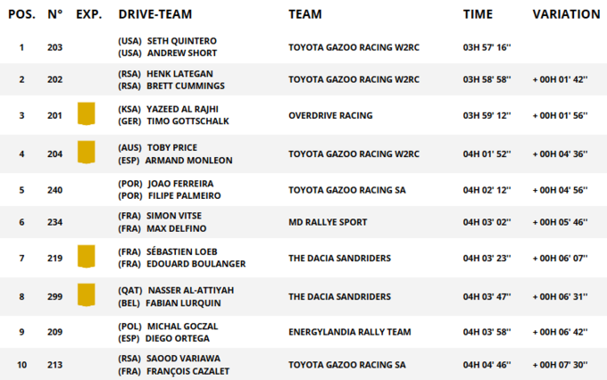
Task: Click car number 299 in the N° column
Action: click(x=55, y=296)
